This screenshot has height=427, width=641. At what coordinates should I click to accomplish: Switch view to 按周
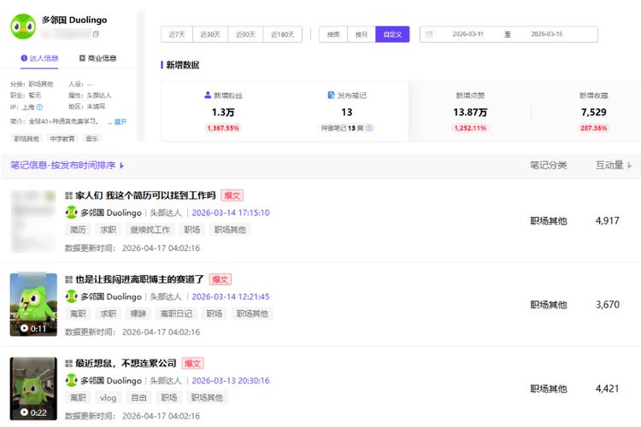coord(333,34)
